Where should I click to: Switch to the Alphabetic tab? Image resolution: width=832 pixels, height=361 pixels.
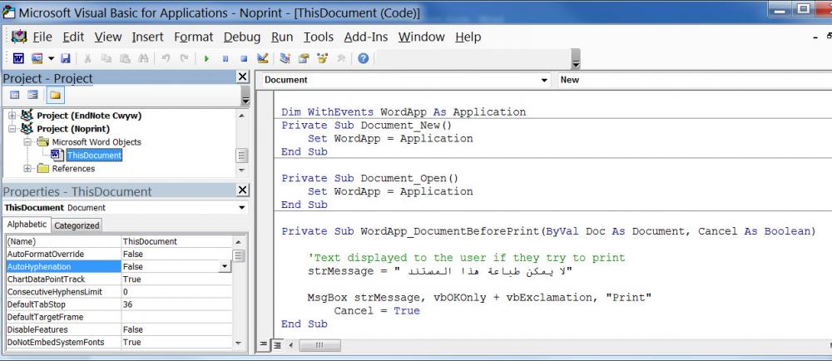click(27, 225)
